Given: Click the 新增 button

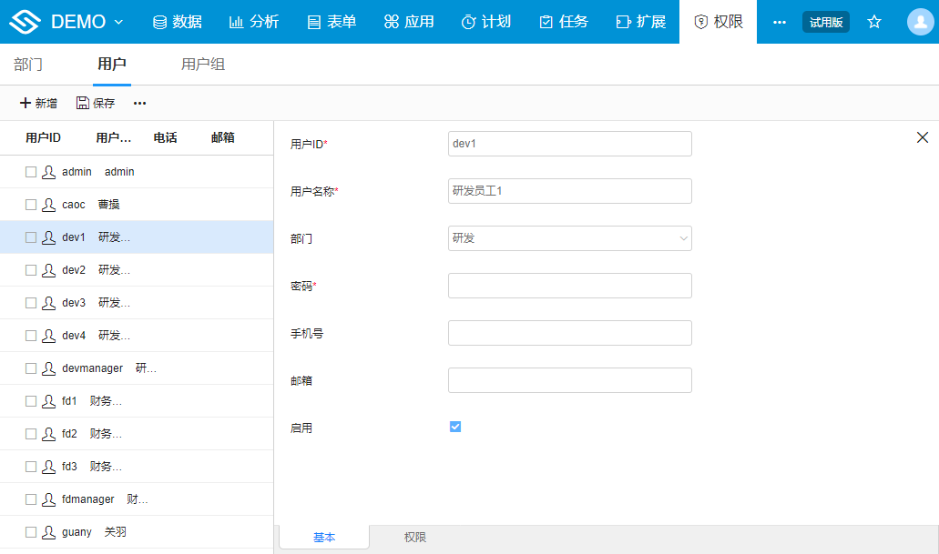Looking at the screenshot, I should point(38,103).
